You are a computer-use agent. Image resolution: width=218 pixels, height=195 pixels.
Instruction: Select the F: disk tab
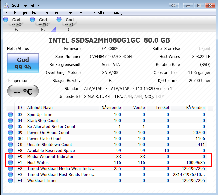pyautogui.click(x=16, y=24)
